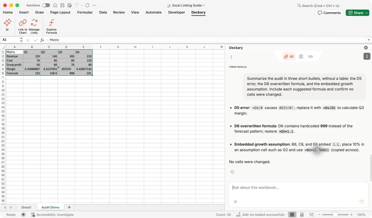
Task: Expand the Excel Linking Guide title dropdown
Action: pyautogui.click(x=203, y=5)
